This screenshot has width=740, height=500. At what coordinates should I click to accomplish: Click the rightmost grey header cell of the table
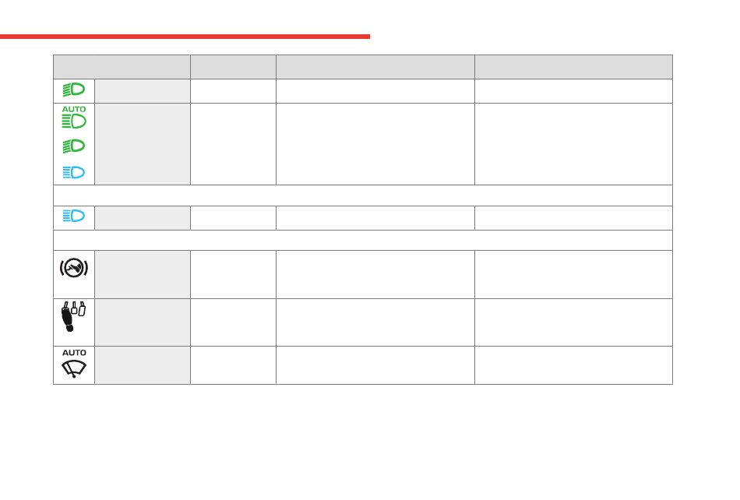point(574,67)
